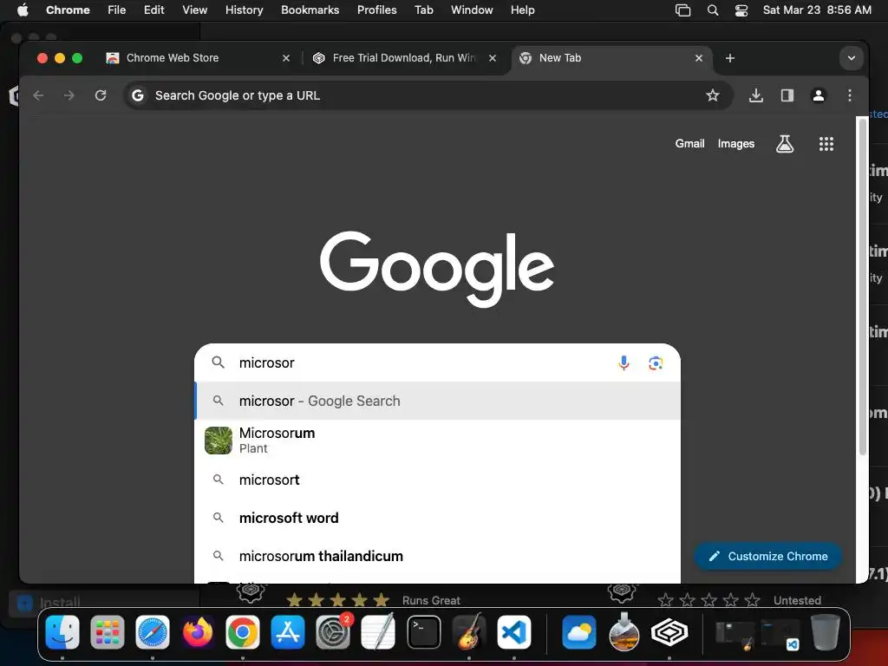
Task: Open the Apple menu
Action: [23, 10]
